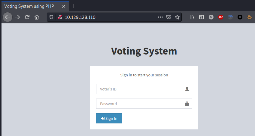Click the Voter's ID input field
This screenshot has height=136, width=255.
140,89
